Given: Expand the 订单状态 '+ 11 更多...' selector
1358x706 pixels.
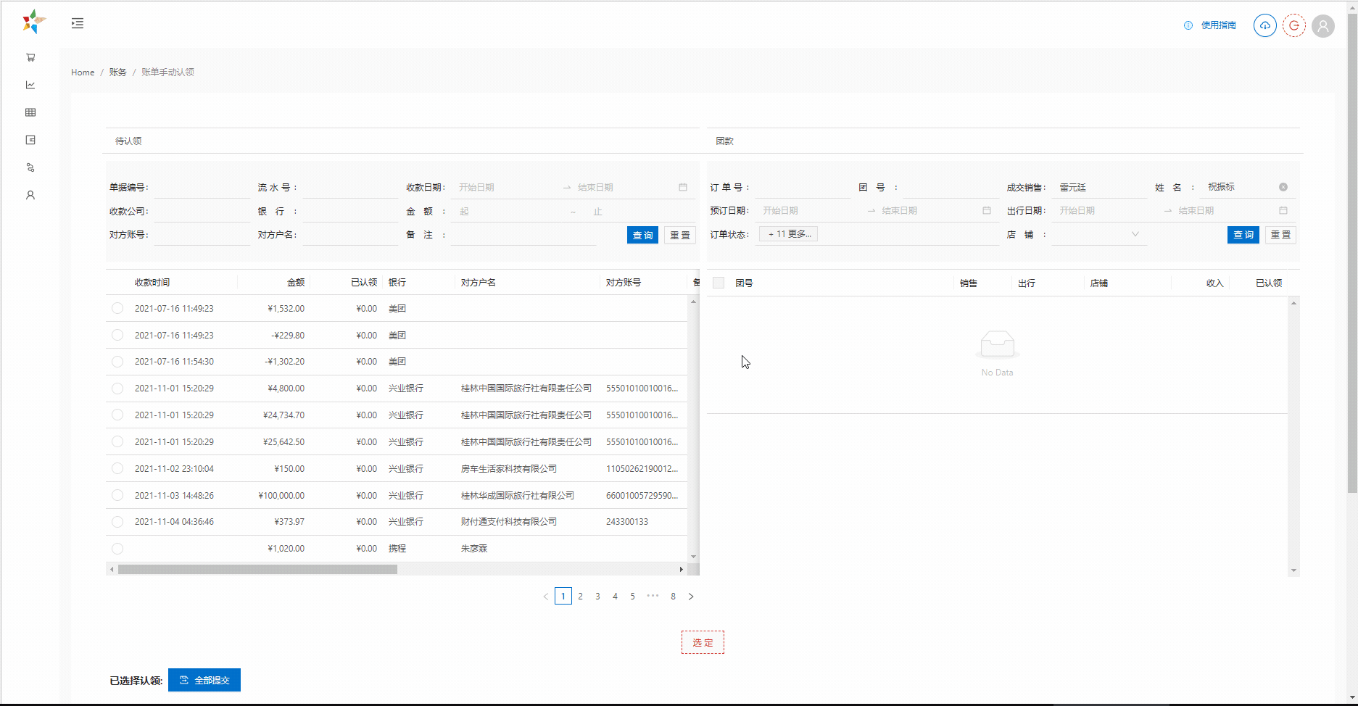Looking at the screenshot, I should (x=789, y=234).
